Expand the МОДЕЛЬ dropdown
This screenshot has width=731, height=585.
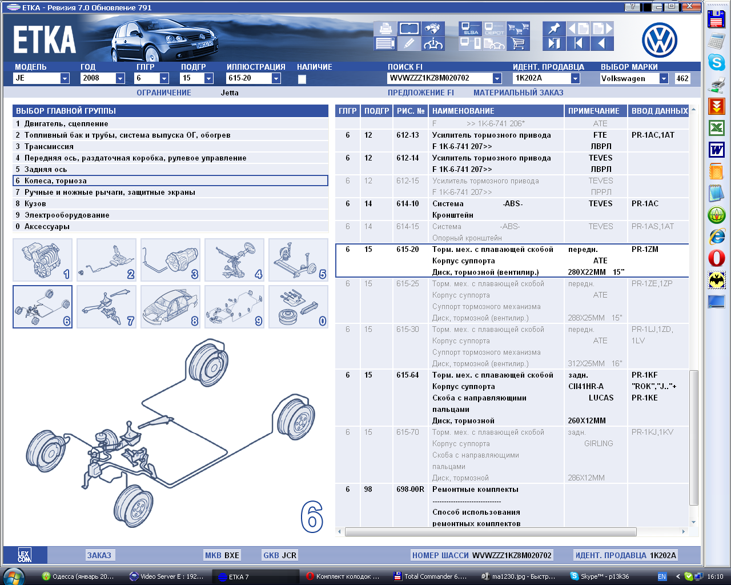65,78
